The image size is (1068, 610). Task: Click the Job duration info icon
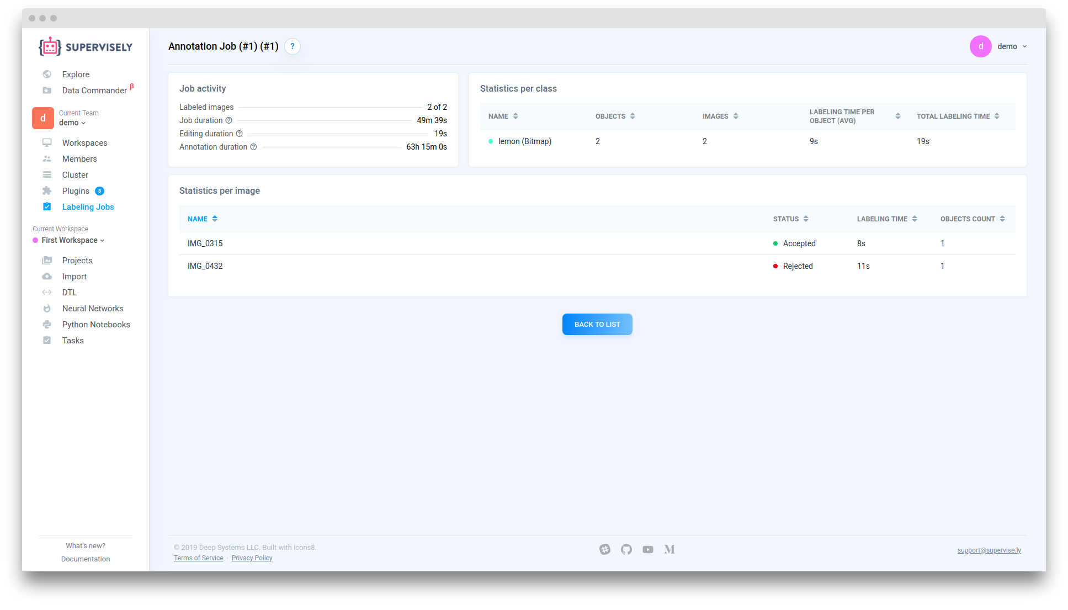pyautogui.click(x=229, y=120)
